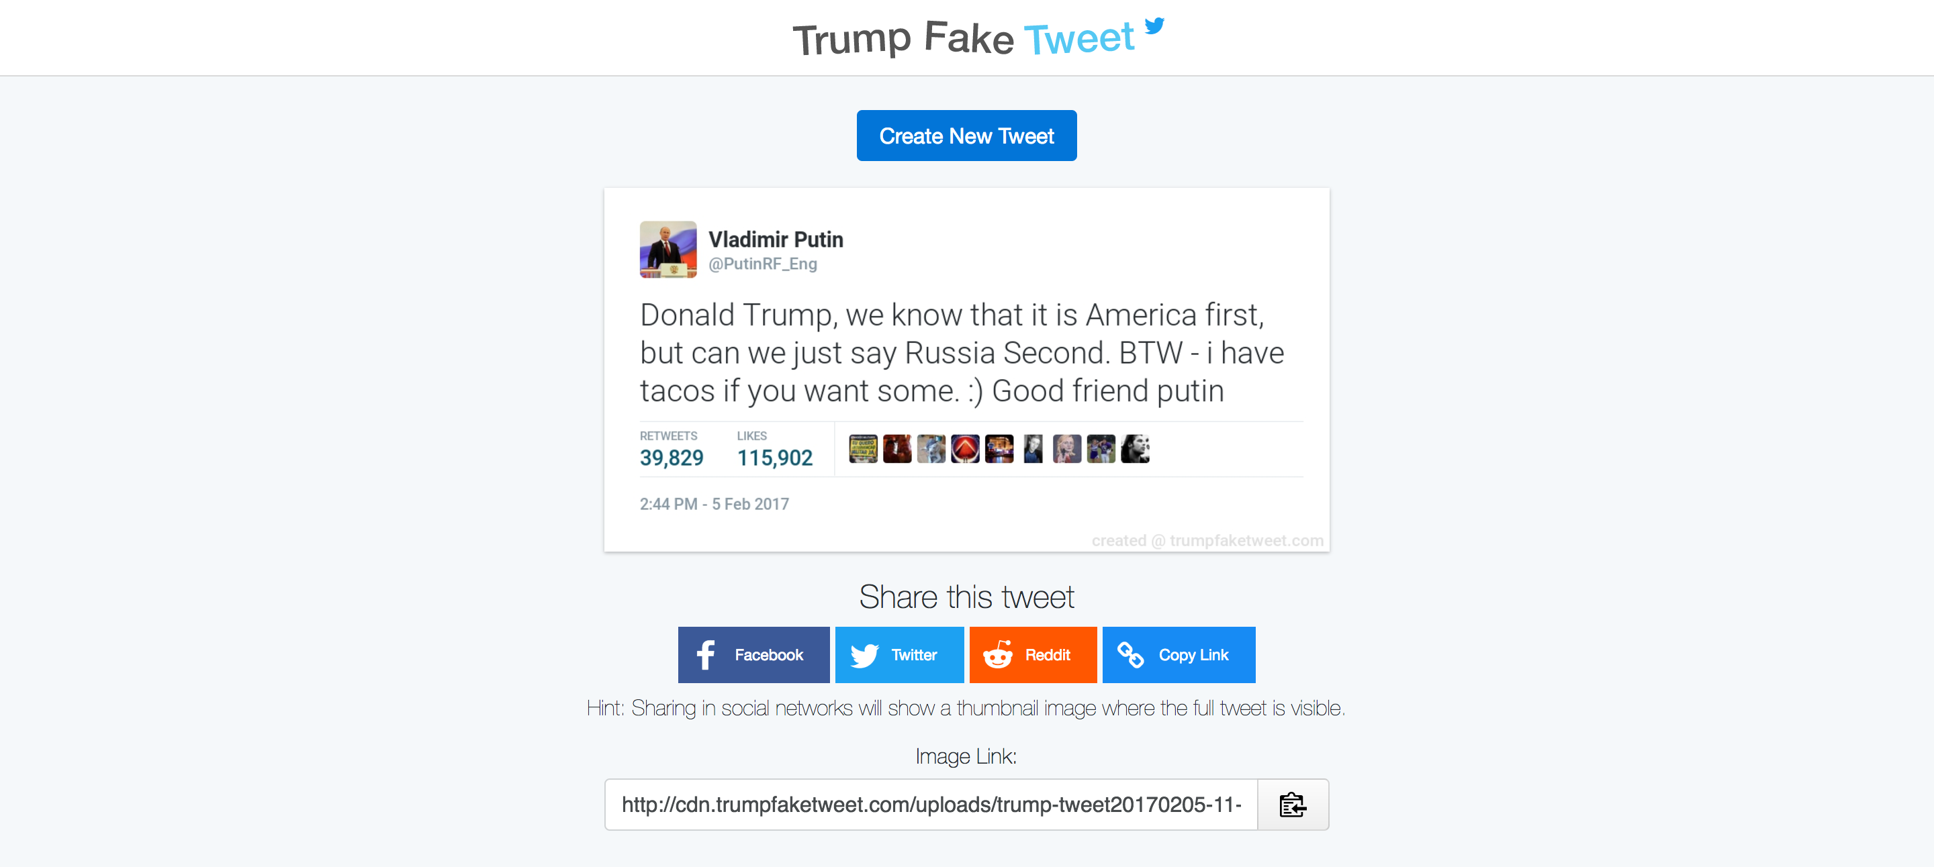Image resolution: width=1934 pixels, height=867 pixels.
Task: Open the @PutinRF_Eng handle
Action: tap(764, 264)
